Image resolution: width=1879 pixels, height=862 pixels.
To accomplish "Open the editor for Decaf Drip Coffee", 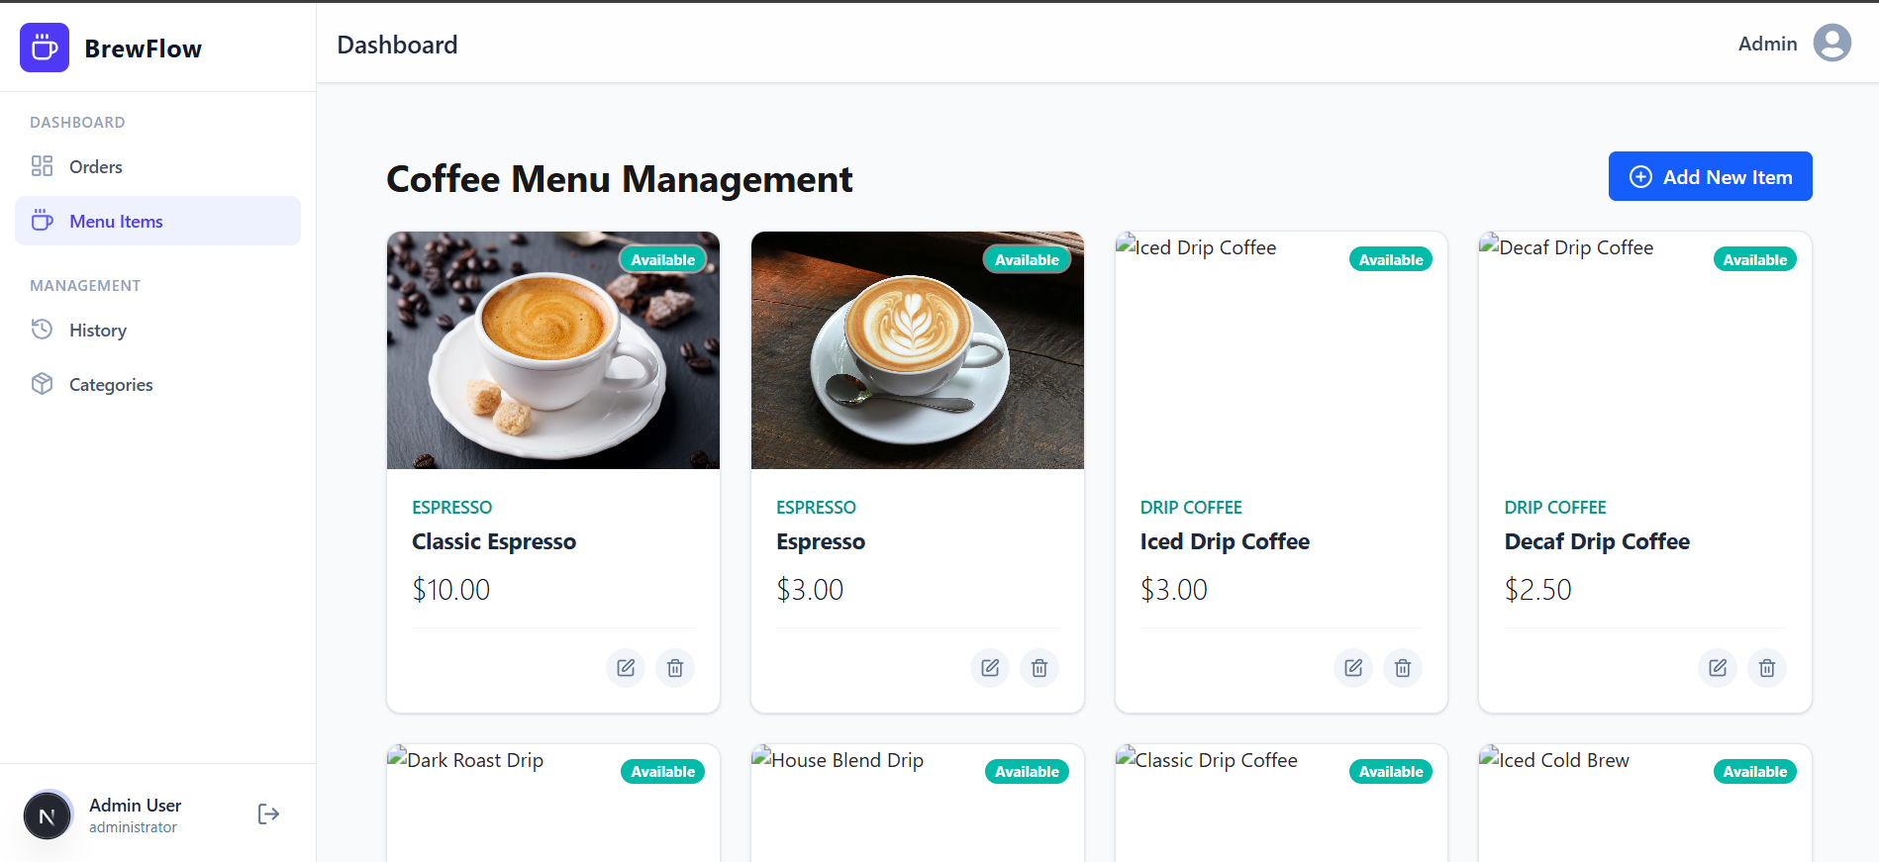I will pyautogui.click(x=1718, y=668).
